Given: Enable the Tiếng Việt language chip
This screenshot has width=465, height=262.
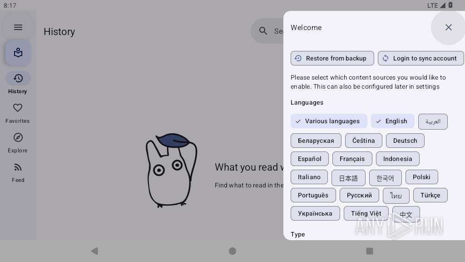Looking at the screenshot, I should (366, 213).
